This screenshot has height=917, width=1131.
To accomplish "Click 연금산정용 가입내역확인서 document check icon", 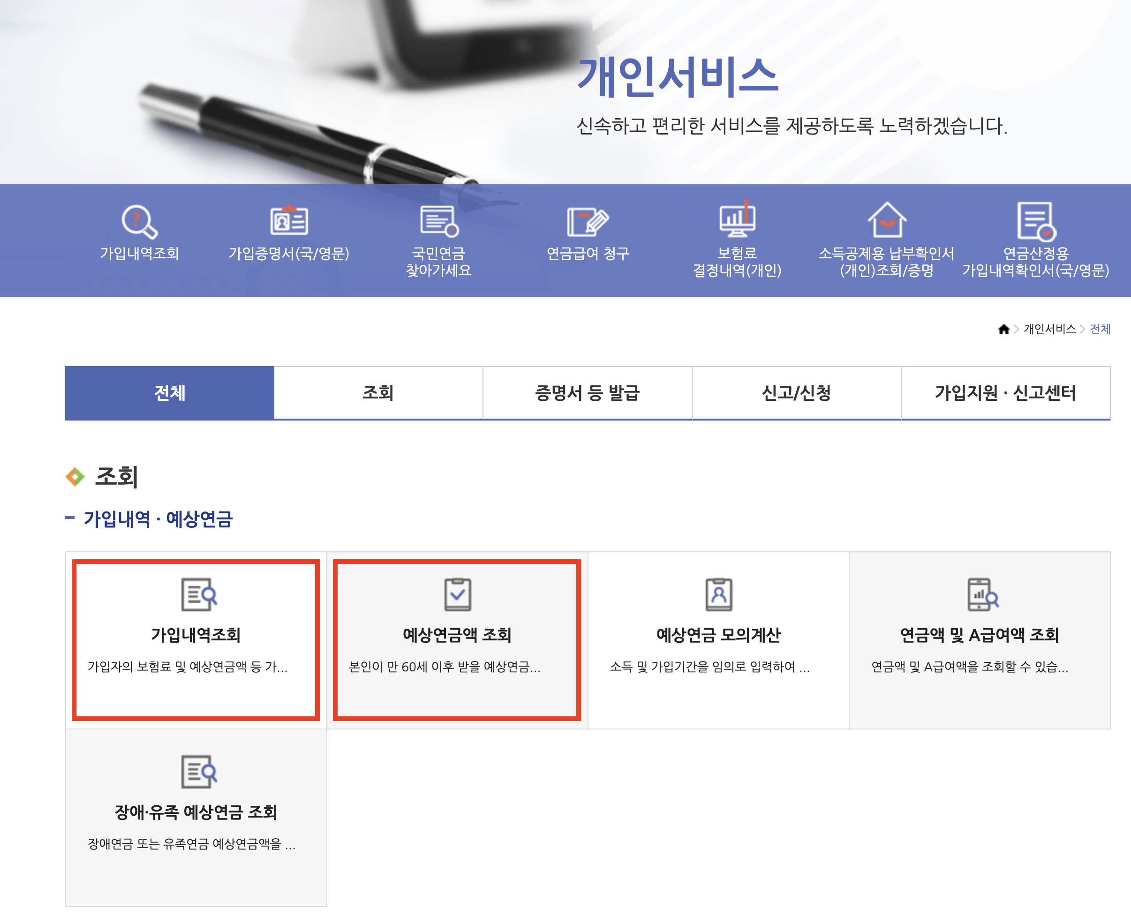I will [x=1035, y=221].
